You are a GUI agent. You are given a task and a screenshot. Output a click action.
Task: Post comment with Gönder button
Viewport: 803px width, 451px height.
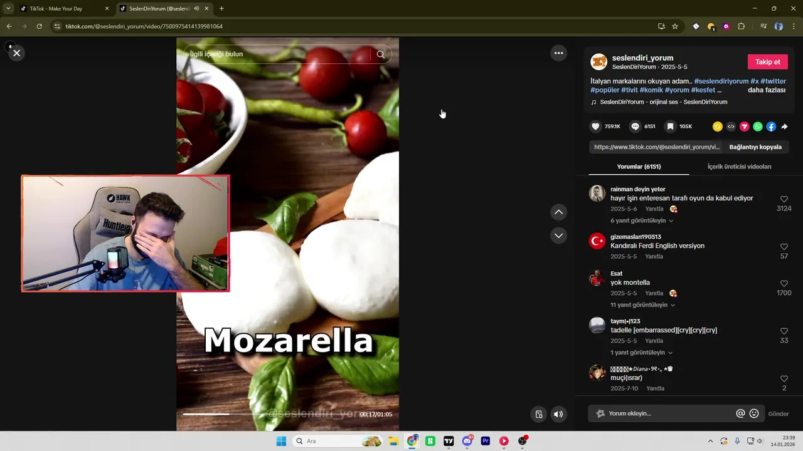point(779,414)
